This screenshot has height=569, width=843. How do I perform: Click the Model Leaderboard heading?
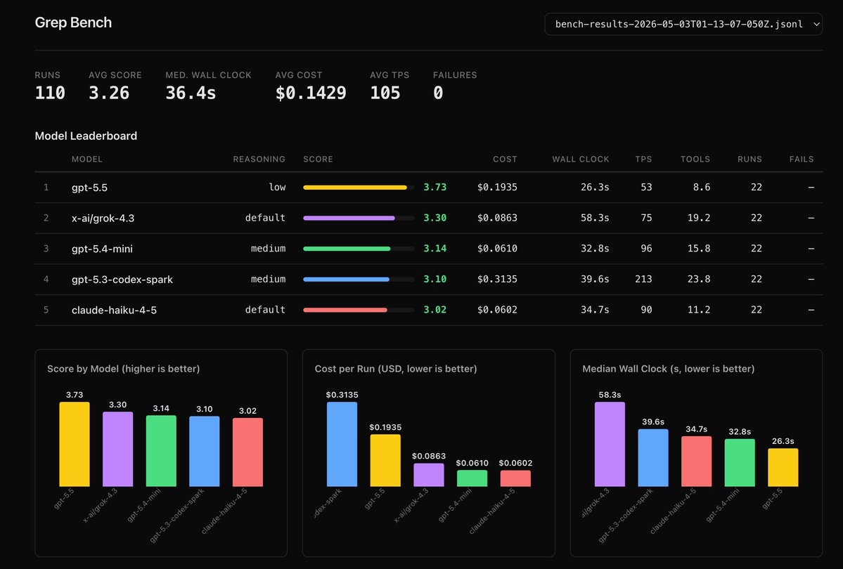pyautogui.click(x=86, y=136)
